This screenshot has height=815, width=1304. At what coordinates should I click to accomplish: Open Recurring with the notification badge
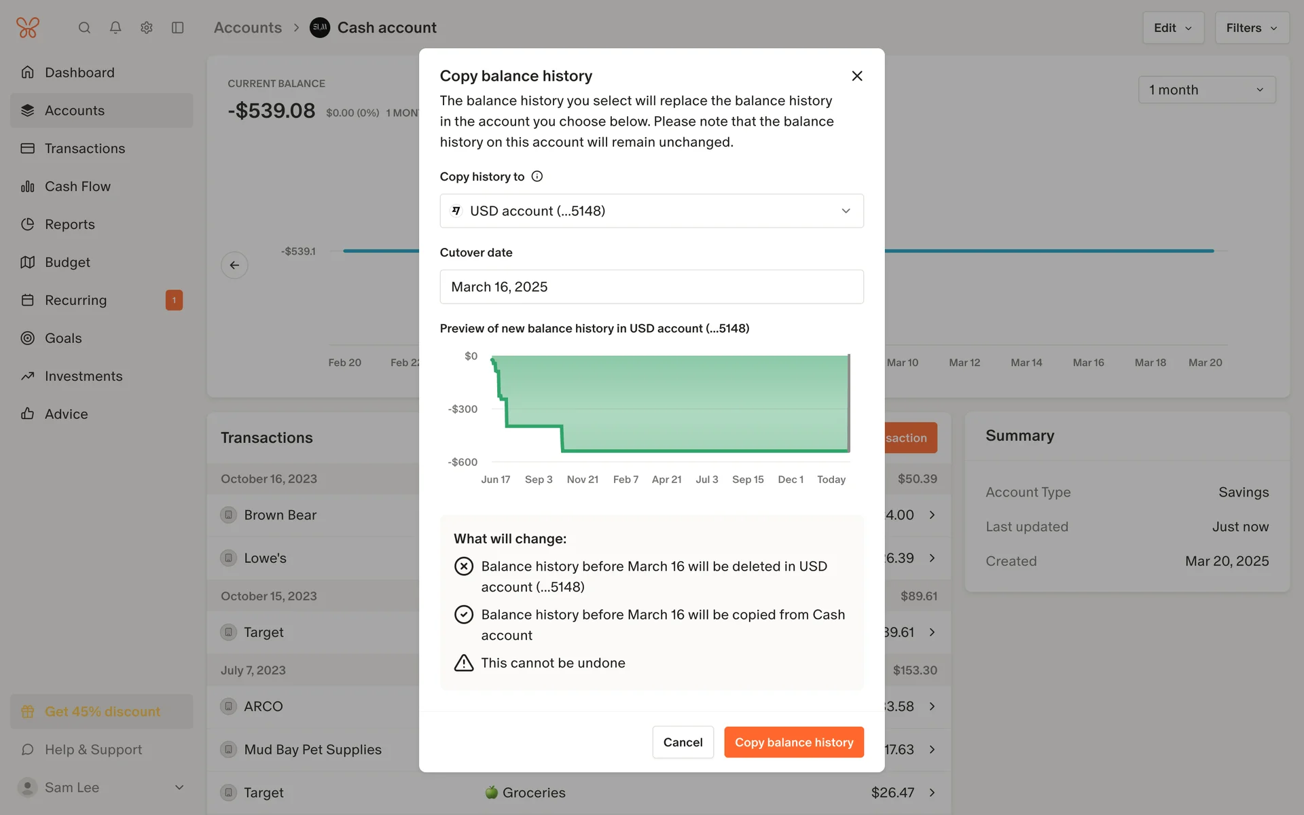(x=76, y=300)
